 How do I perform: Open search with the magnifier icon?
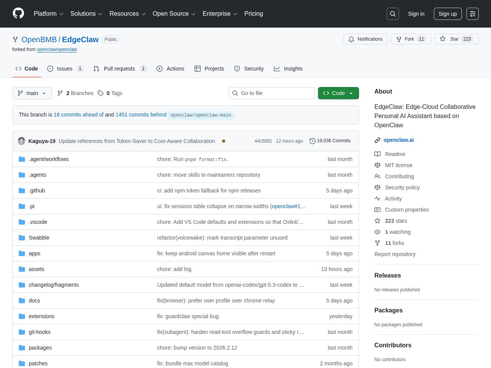click(393, 14)
